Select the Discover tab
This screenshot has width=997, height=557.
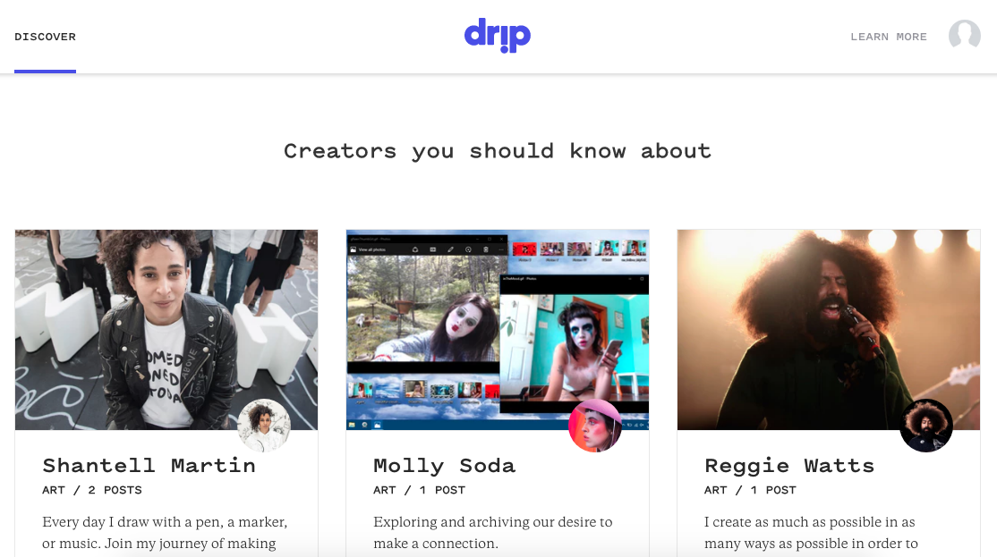pos(45,37)
